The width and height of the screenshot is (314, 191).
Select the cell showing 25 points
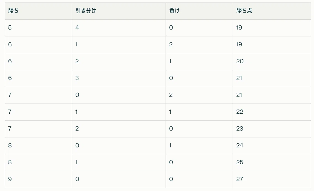tap(272, 163)
